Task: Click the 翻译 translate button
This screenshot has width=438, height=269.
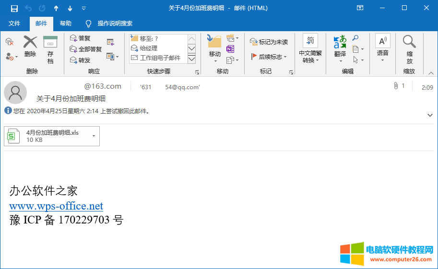Action: point(340,49)
